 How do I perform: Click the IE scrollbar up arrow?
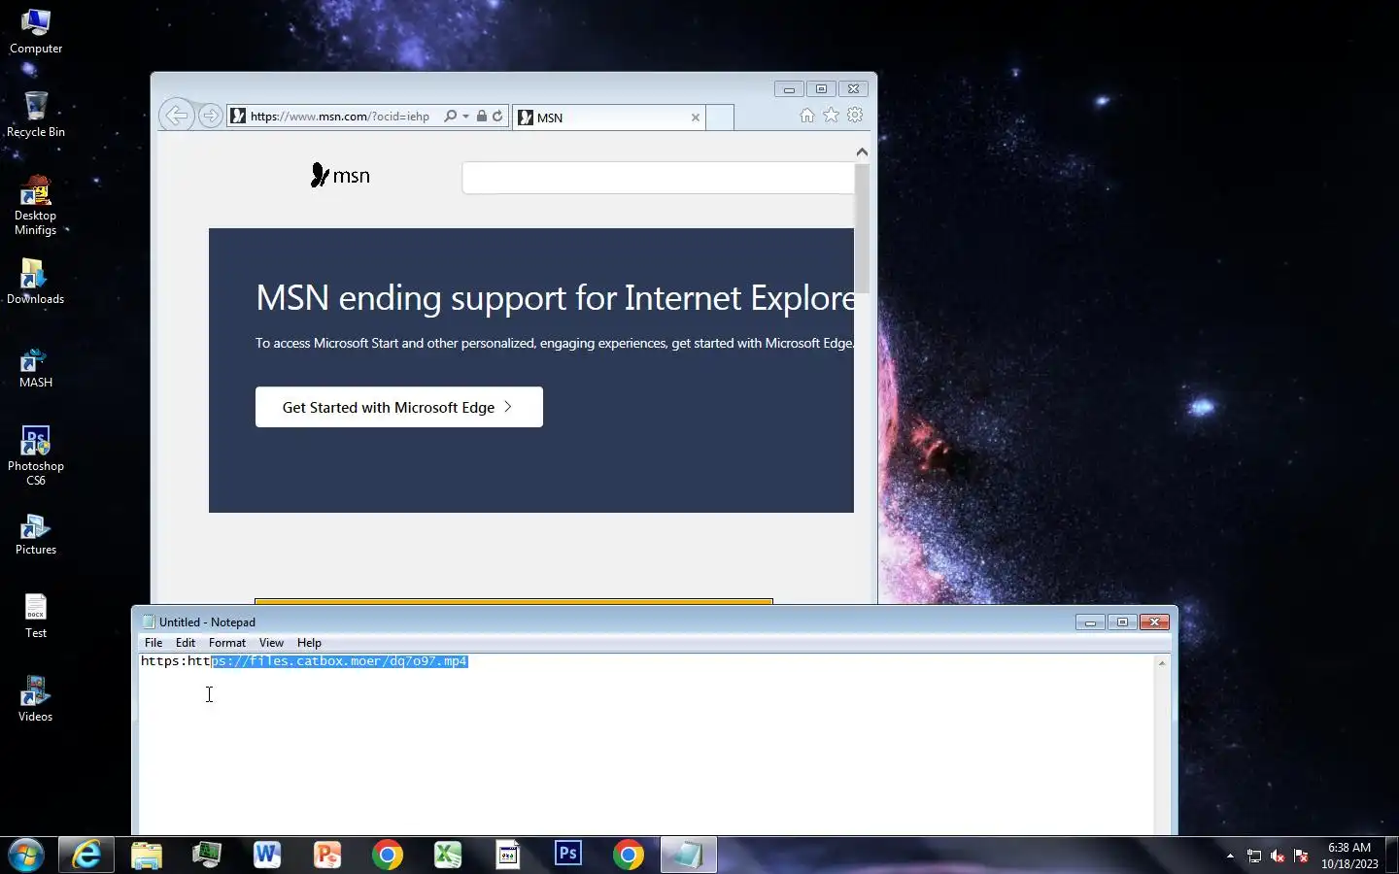click(862, 151)
